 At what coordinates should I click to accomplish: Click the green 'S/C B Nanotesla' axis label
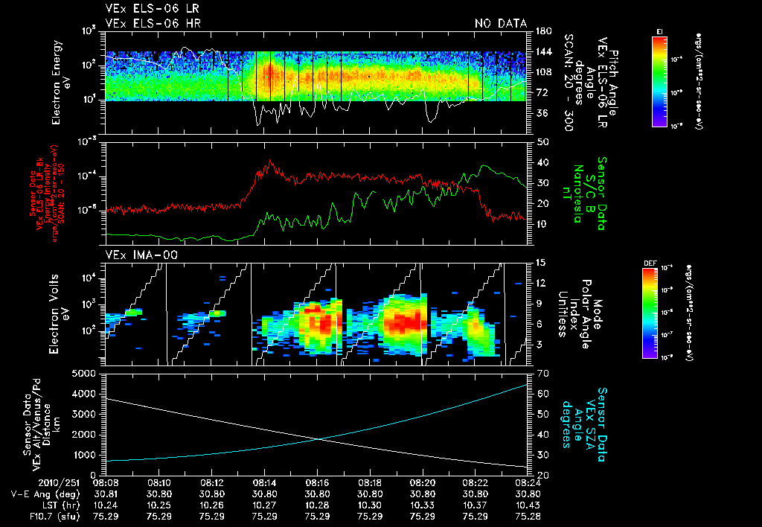coord(577,194)
